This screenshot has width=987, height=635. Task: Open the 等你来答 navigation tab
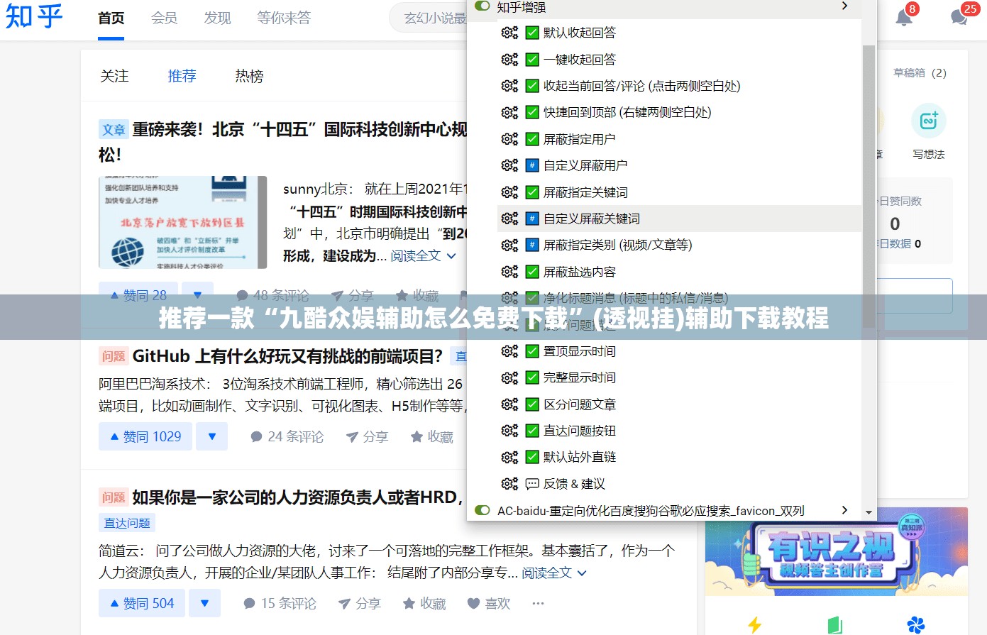[x=284, y=18]
